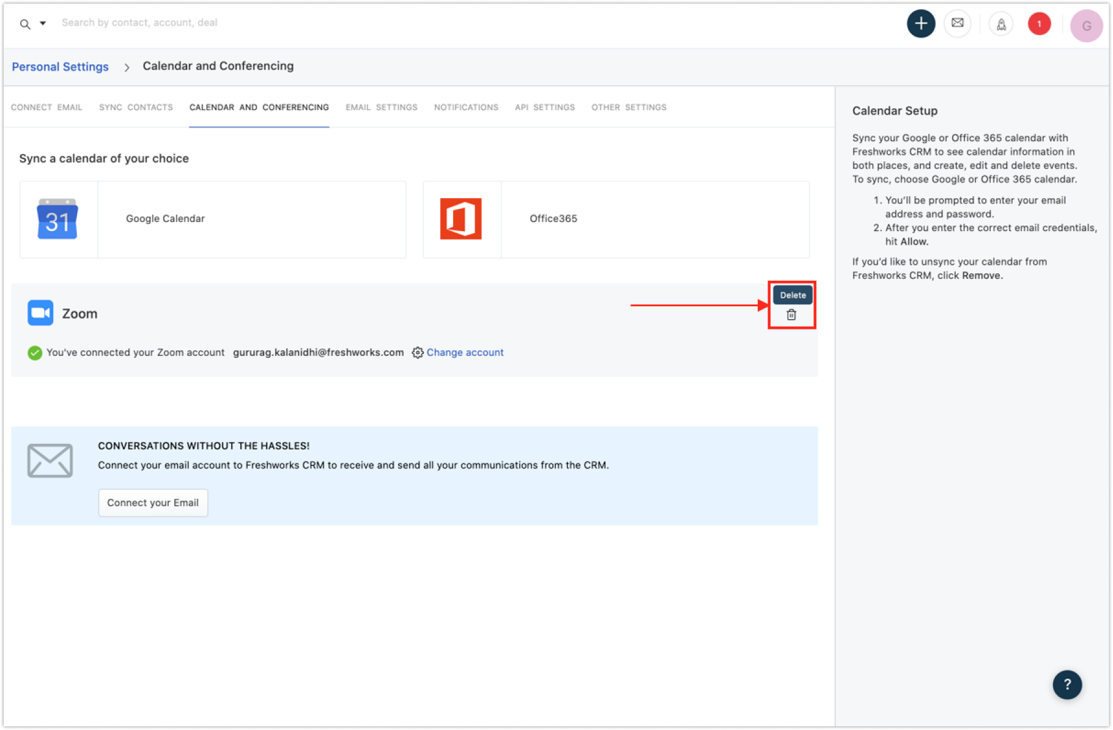Click the connected Zoom email address

point(318,353)
